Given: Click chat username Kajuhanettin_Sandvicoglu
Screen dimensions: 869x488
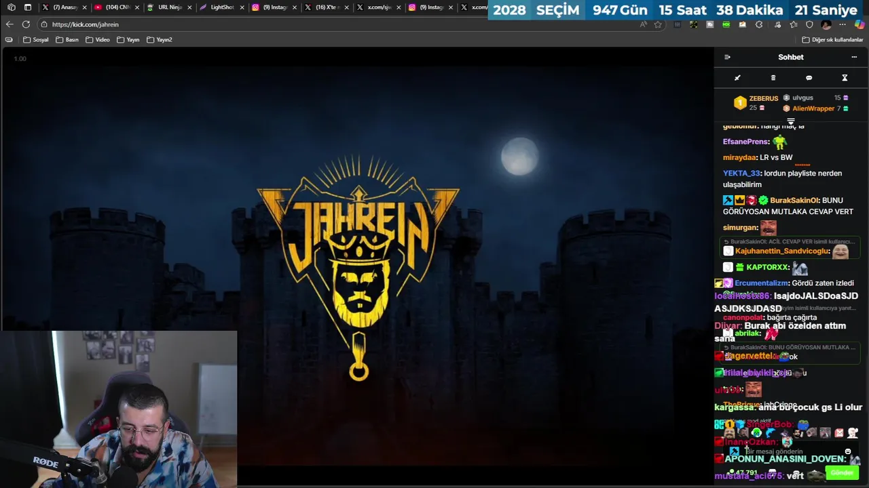Looking at the screenshot, I should (x=782, y=251).
